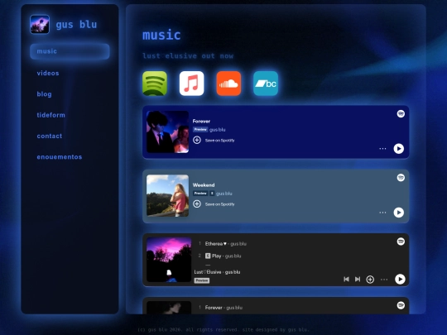Image resolution: width=447 pixels, height=335 pixels.
Task: Click the Spotify logo on Forever embed
Action: pos(401,113)
